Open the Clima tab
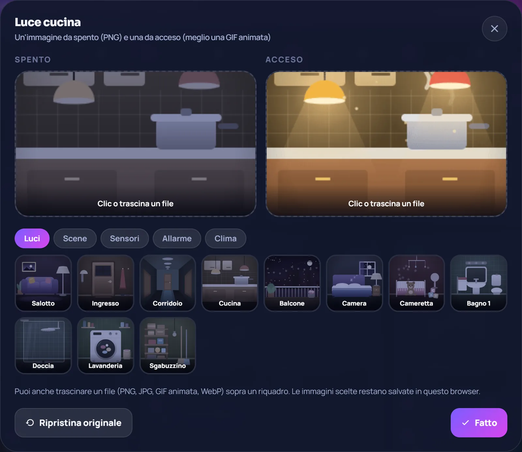This screenshot has height=452, width=522. pos(225,239)
